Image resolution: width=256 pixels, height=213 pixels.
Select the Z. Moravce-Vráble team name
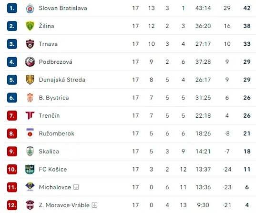click(64, 205)
